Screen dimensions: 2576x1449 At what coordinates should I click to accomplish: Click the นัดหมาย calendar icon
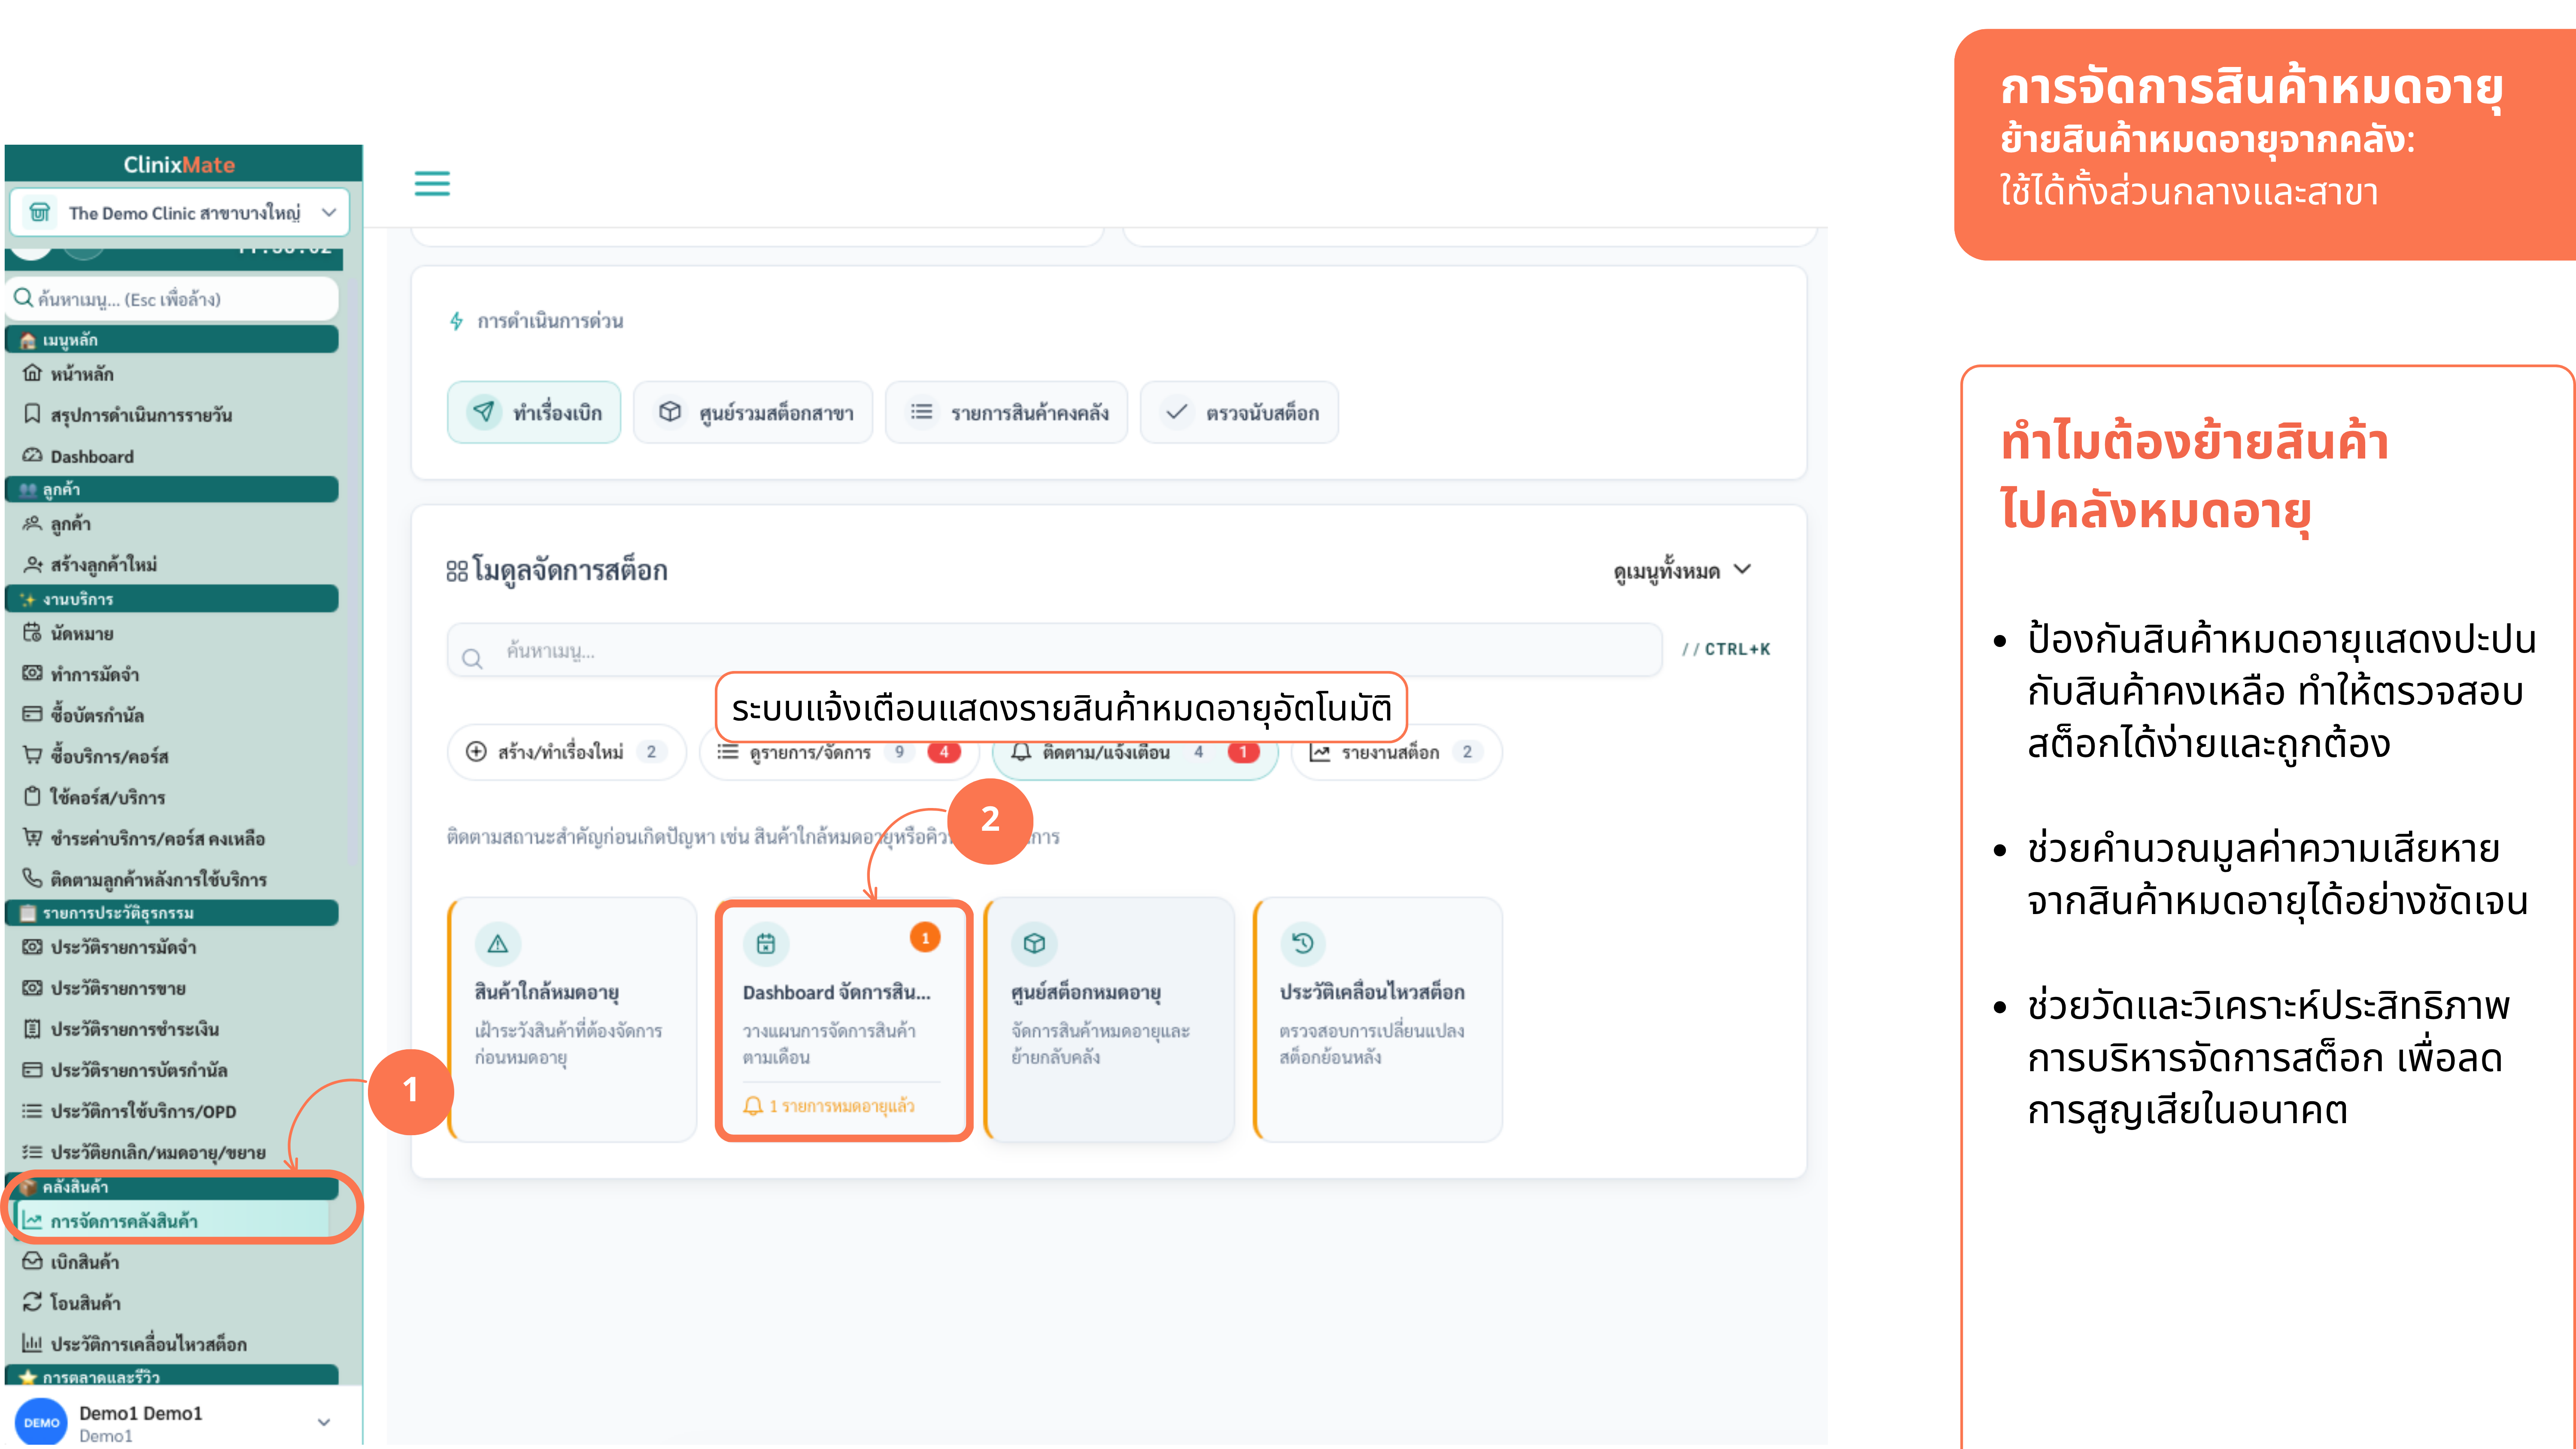[32, 633]
